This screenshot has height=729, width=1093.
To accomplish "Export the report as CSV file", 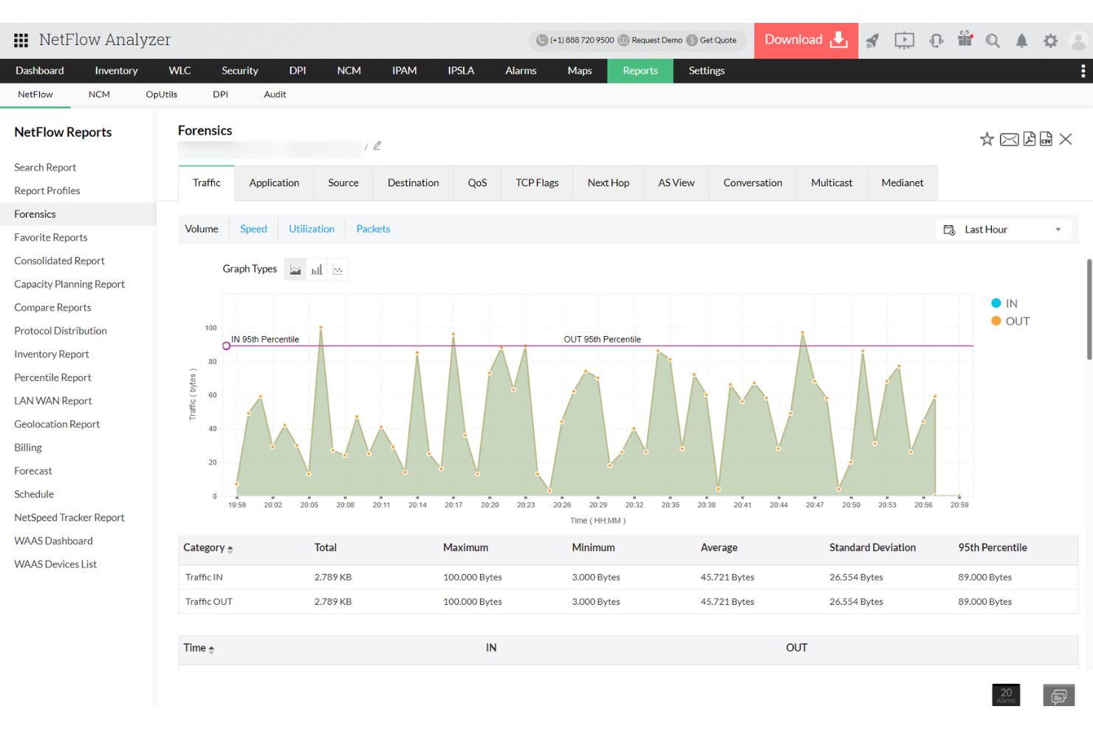I will click(x=1046, y=139).
